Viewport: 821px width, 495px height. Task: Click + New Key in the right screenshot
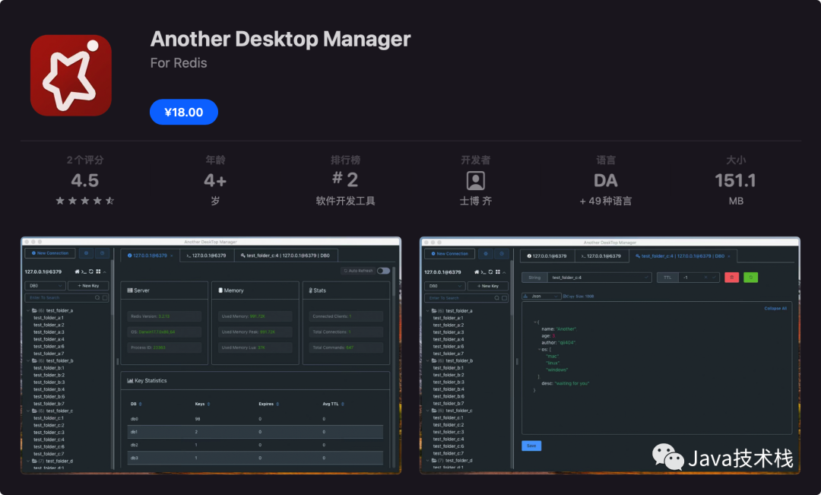point(487,286)
